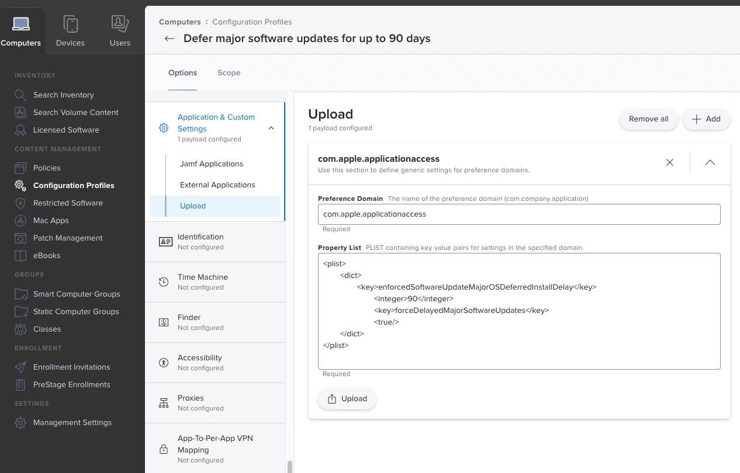Image resolution: width=740 pixels, height=473 pixels.
Task: Open the Accessibility payload section
Action: pos(215,363)
